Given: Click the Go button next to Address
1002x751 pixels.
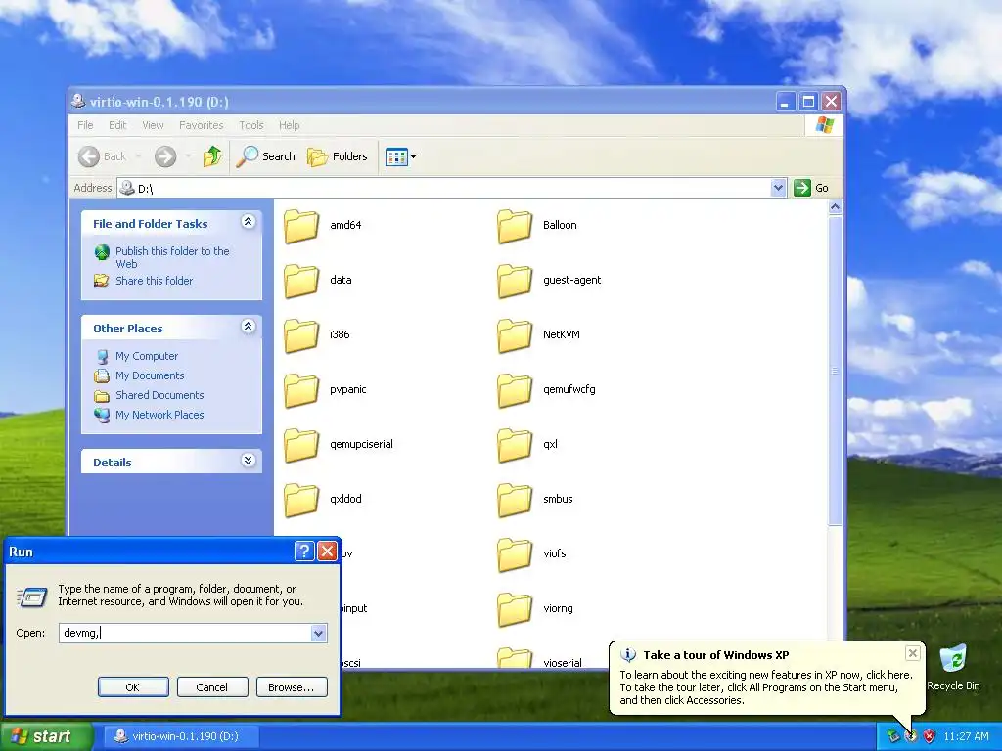Looking at the screenshot, I should [x=811, y=188].
